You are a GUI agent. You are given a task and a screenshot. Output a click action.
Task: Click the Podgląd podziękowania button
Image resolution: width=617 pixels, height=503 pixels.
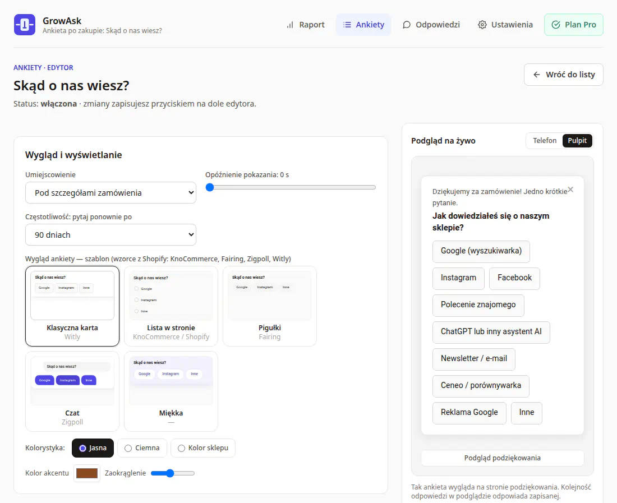(x=503, y=458)
